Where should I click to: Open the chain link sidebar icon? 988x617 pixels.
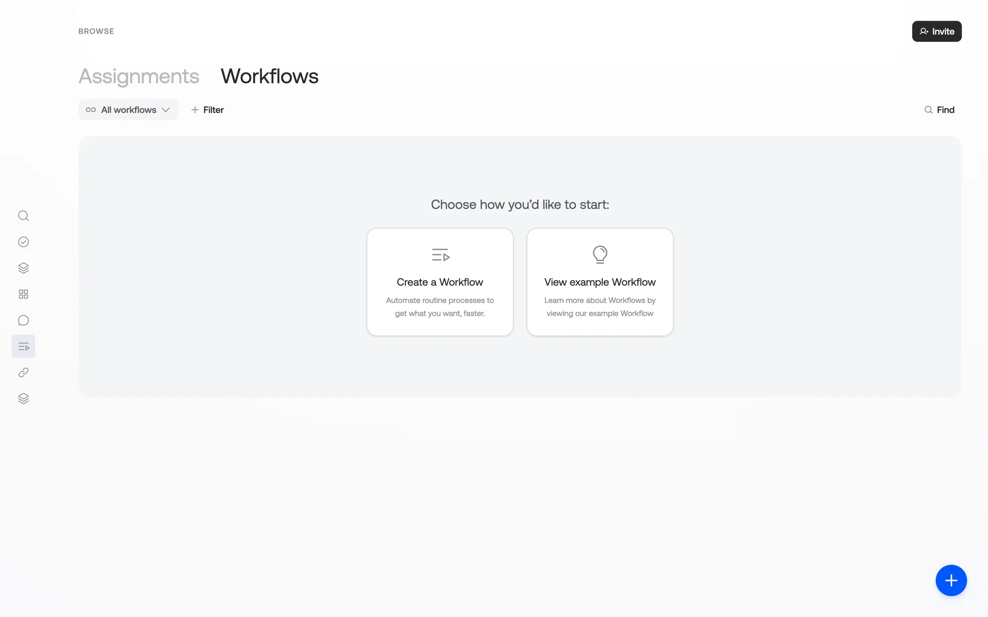(x=23, y=373)
